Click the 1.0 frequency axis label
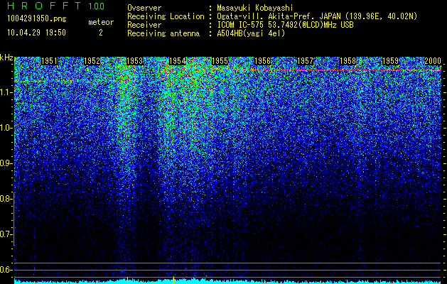 click(6, 128)
